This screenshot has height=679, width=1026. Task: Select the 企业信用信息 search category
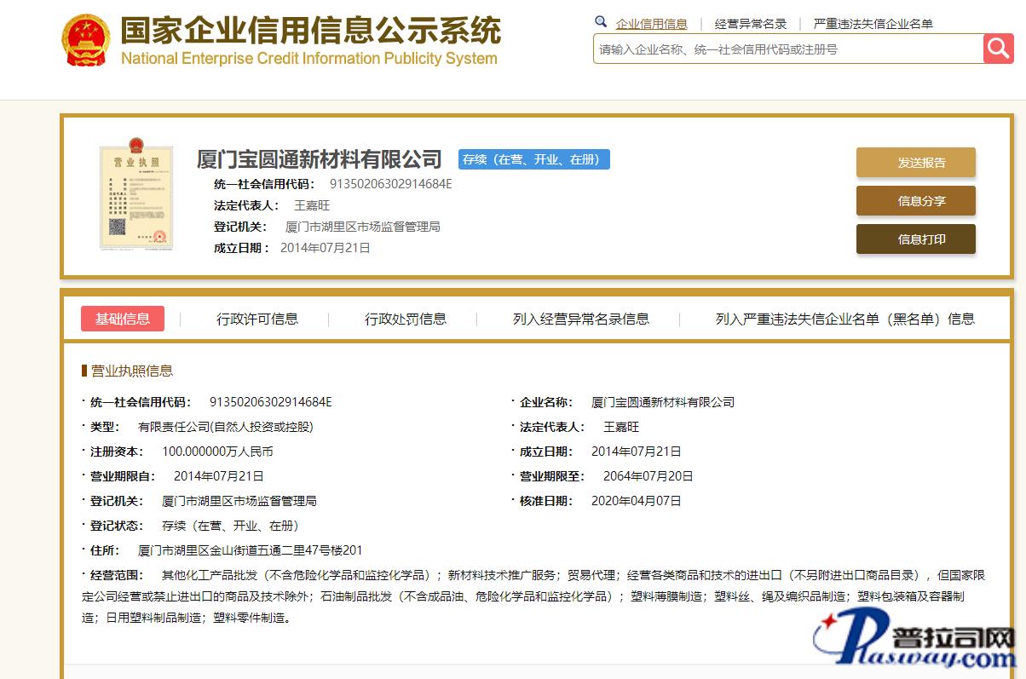[651, 24]
